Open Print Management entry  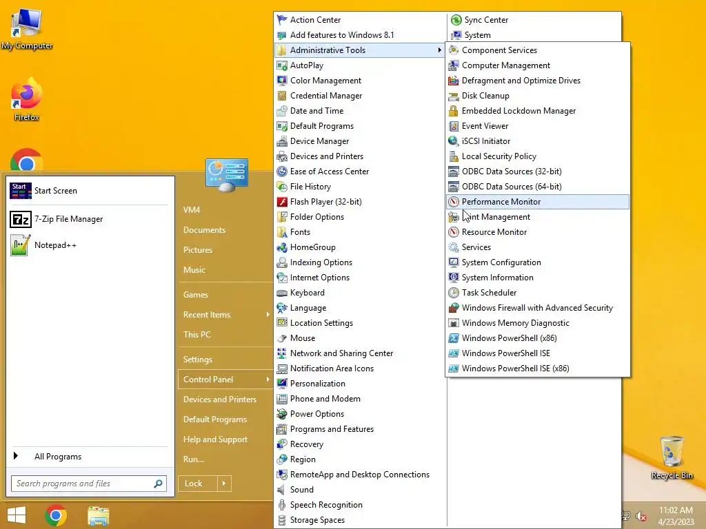pyautogui.click(x=538, y=217)
